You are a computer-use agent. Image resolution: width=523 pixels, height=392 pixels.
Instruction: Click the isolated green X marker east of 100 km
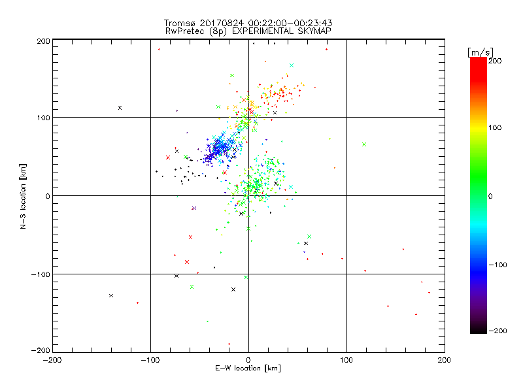point(364,144)
